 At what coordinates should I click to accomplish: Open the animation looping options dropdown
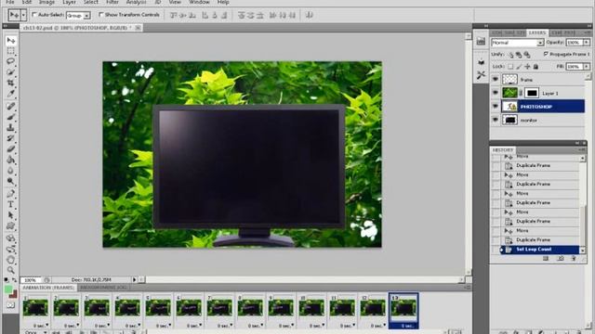(x=35, y=332)
